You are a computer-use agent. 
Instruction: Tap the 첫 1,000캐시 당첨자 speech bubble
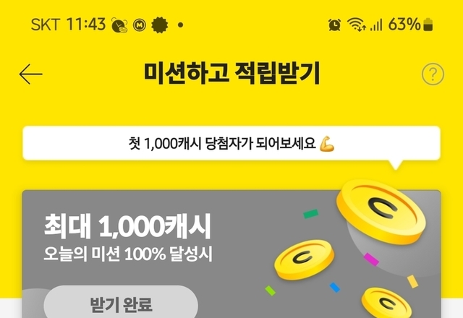231,144
